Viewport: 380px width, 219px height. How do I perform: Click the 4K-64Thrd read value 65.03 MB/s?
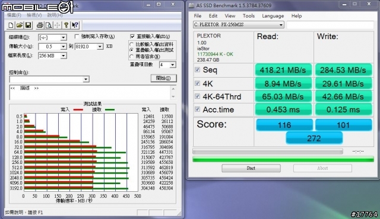[283, 96]
